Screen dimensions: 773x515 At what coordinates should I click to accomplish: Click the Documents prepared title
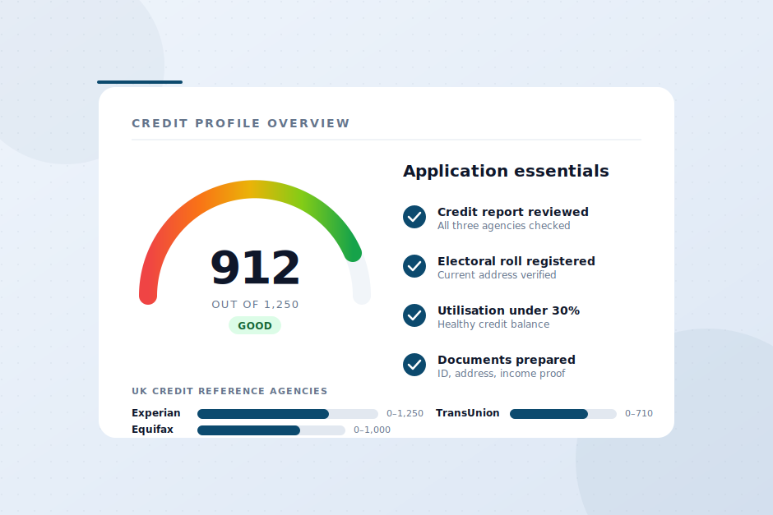(x=507, y=360)
